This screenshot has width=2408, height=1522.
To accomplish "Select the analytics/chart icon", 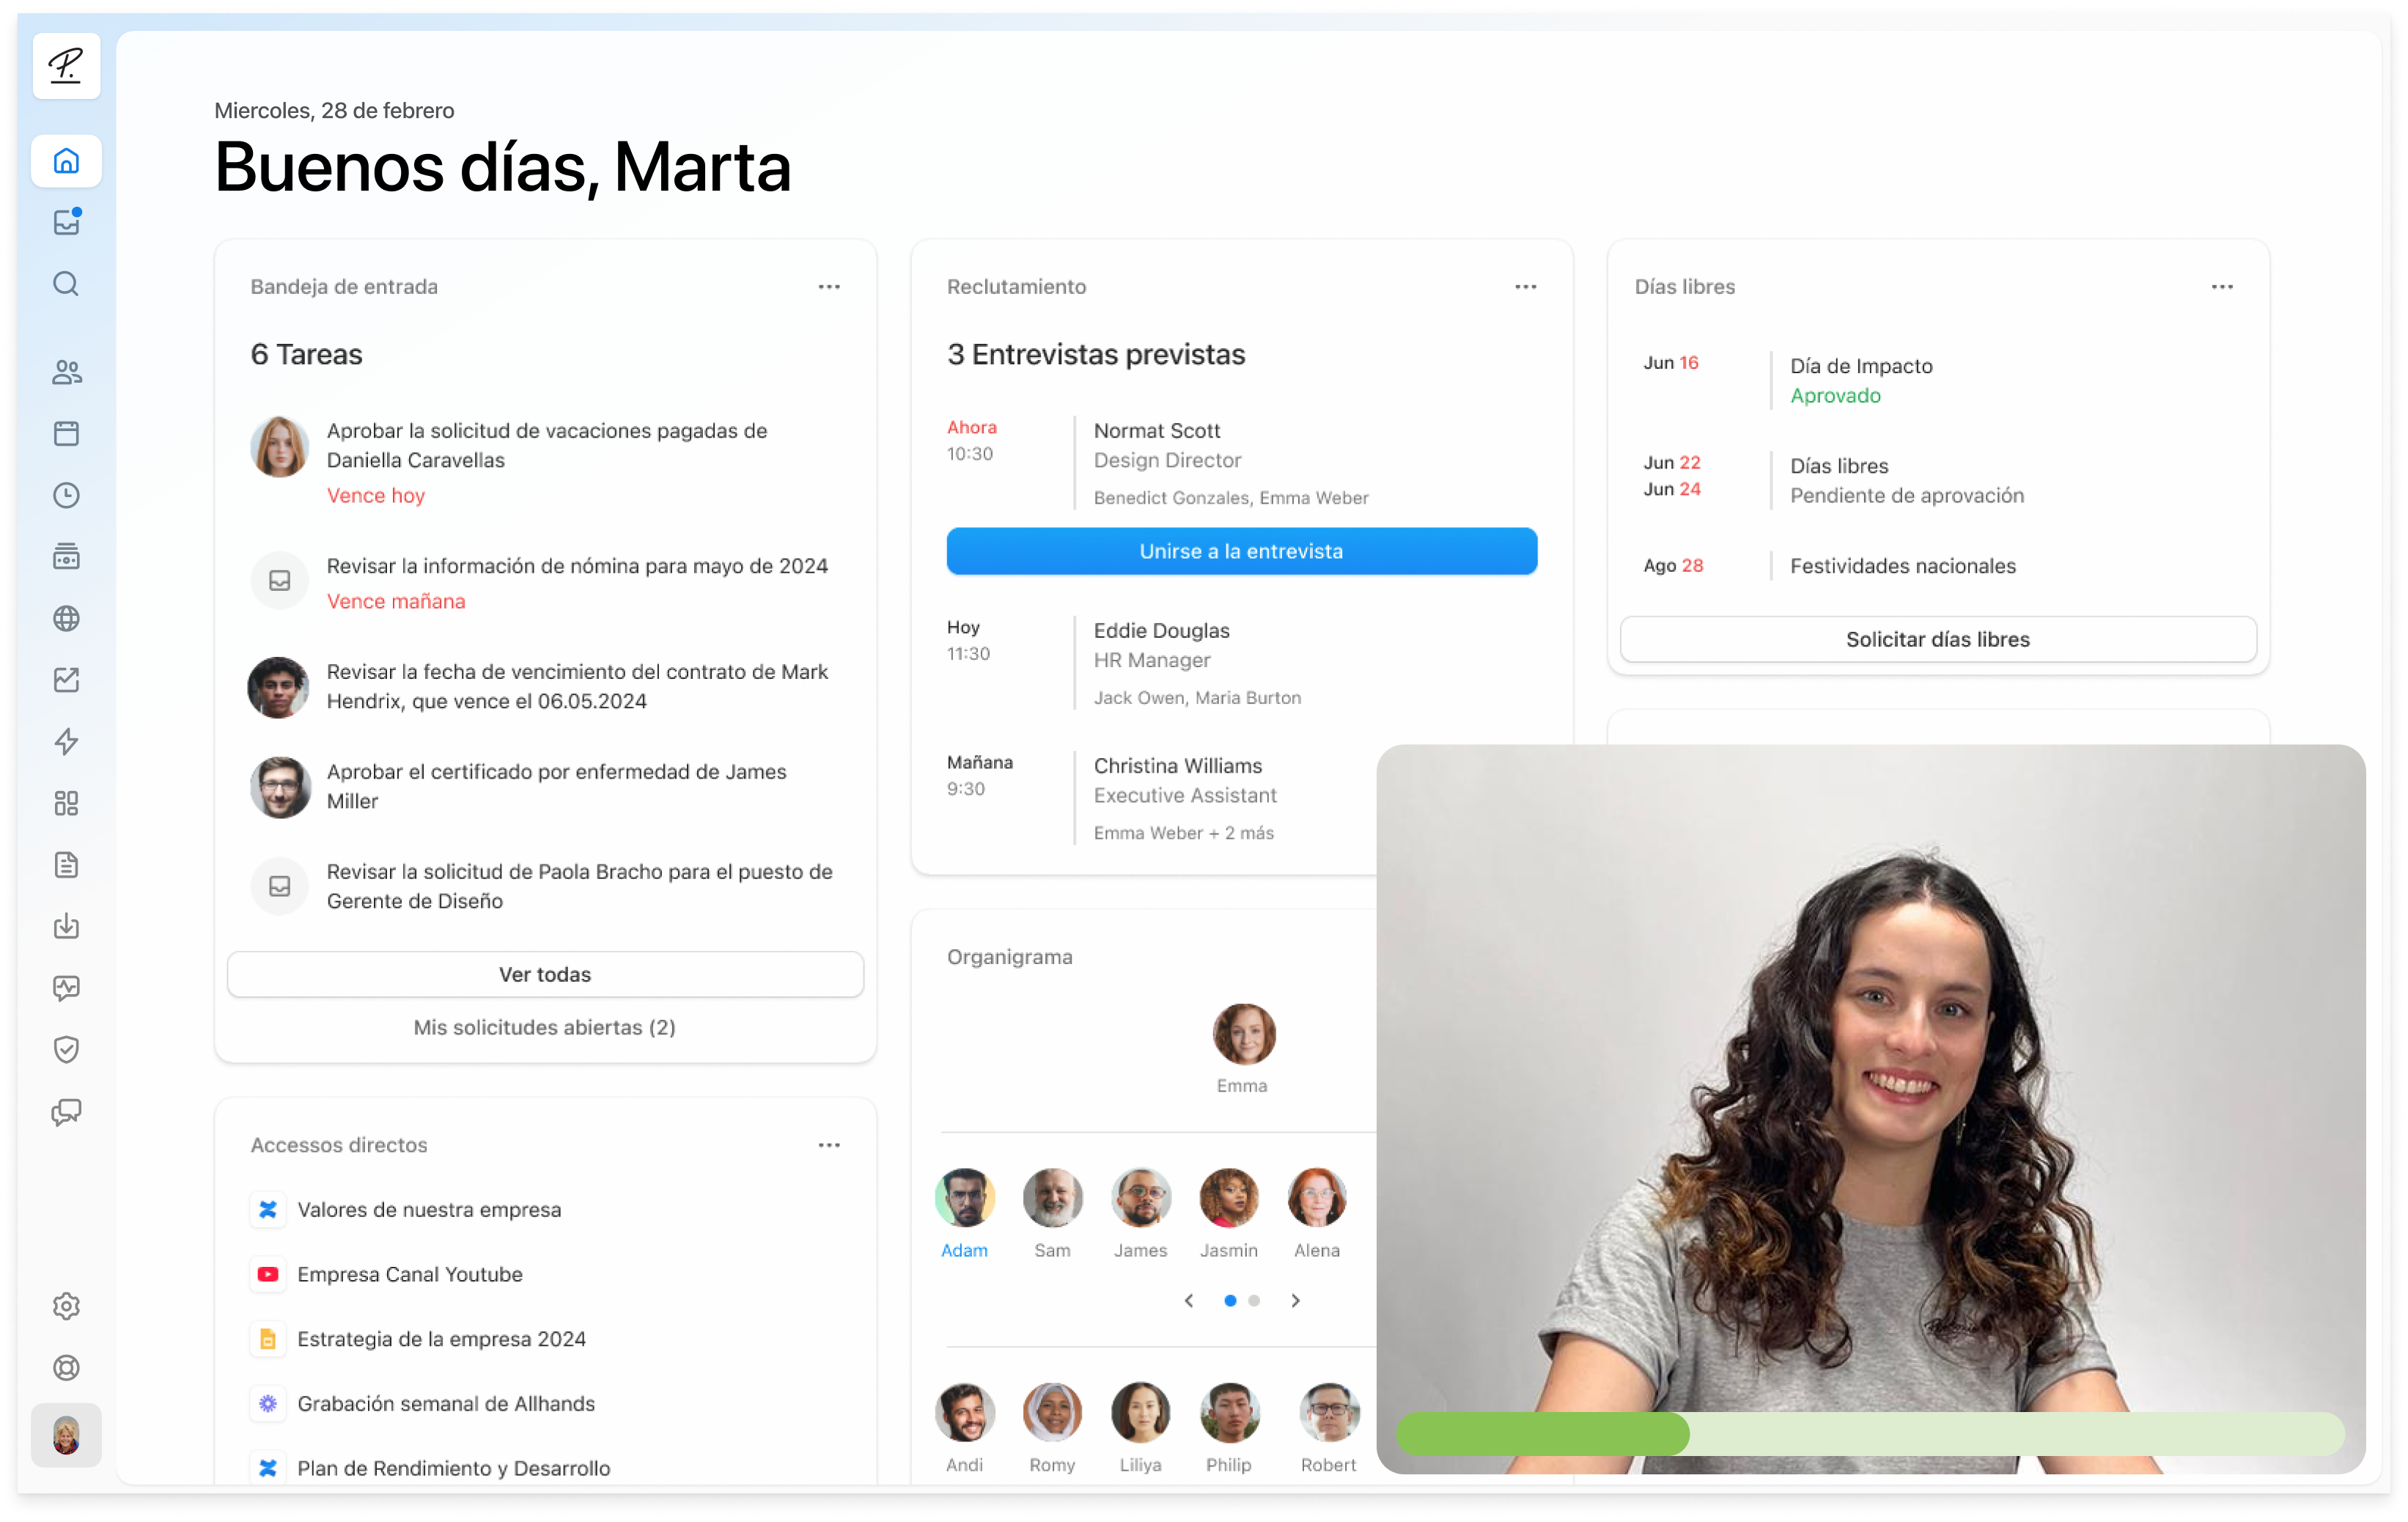I will point(67,679).
